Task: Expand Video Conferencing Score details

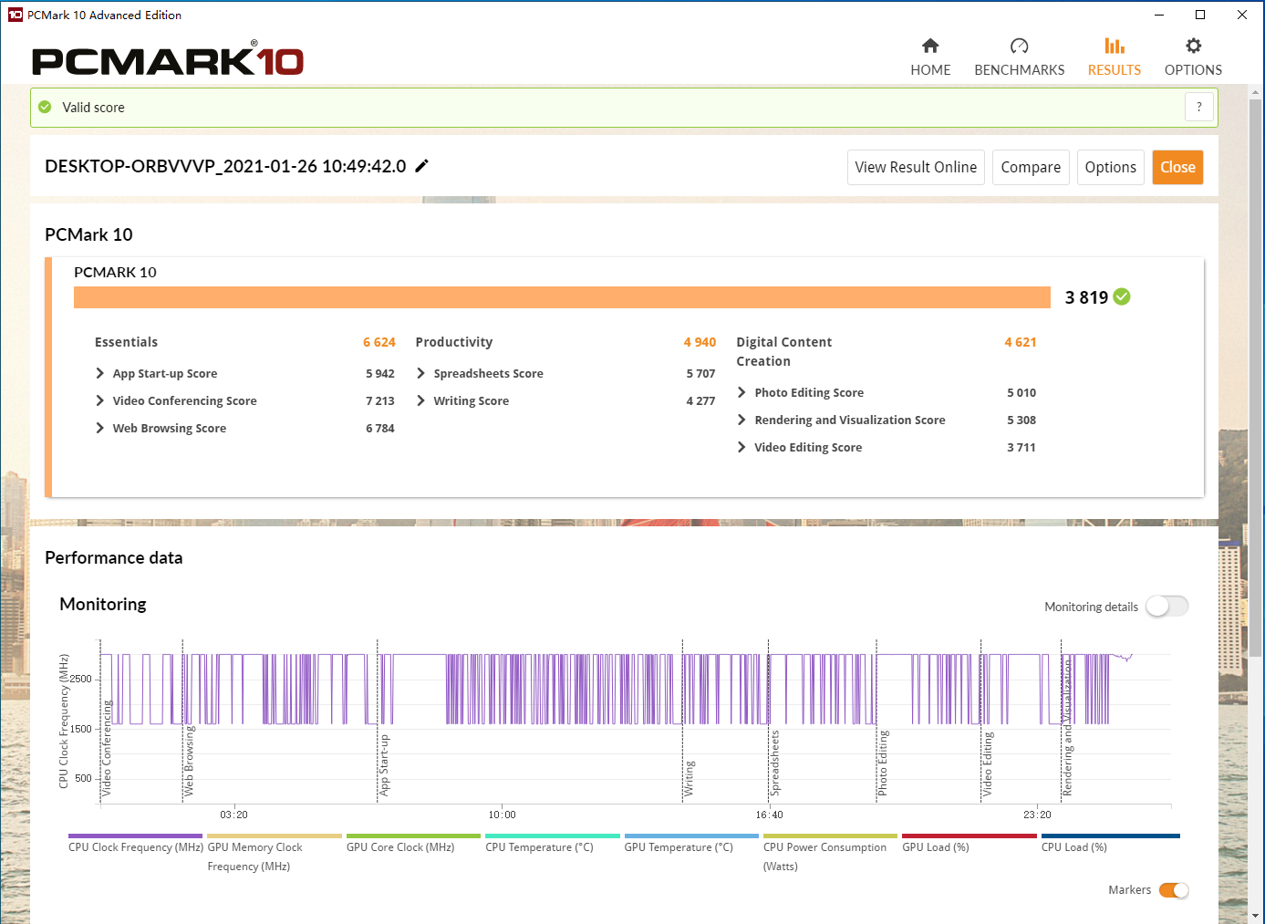Action: (x=100, y=401)
